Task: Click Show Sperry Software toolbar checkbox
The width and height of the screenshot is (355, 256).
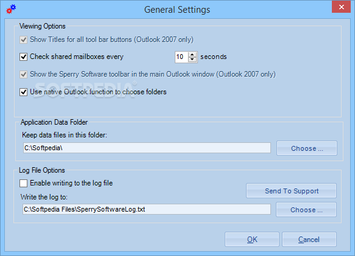Action: click(23, 74)
